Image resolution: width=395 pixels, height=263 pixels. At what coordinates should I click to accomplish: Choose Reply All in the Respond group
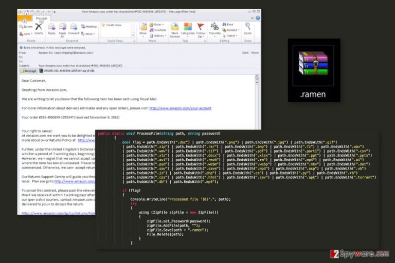pyautogui.click(x=62, y=30)
